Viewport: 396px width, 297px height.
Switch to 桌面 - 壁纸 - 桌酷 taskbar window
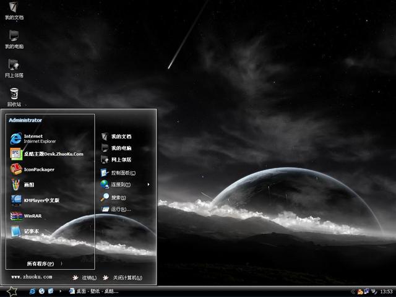pos(93,291)
